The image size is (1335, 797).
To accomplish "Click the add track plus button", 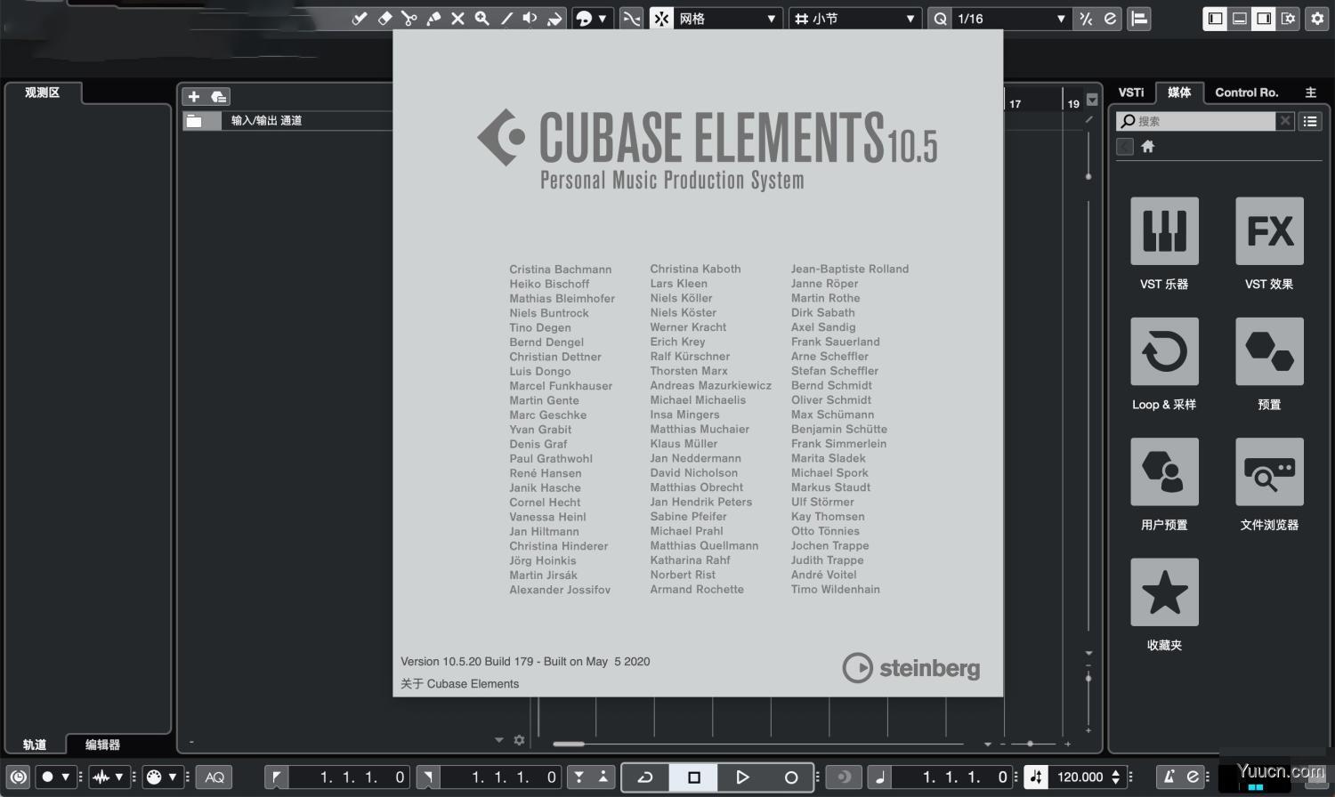I will tap(194, 96).
